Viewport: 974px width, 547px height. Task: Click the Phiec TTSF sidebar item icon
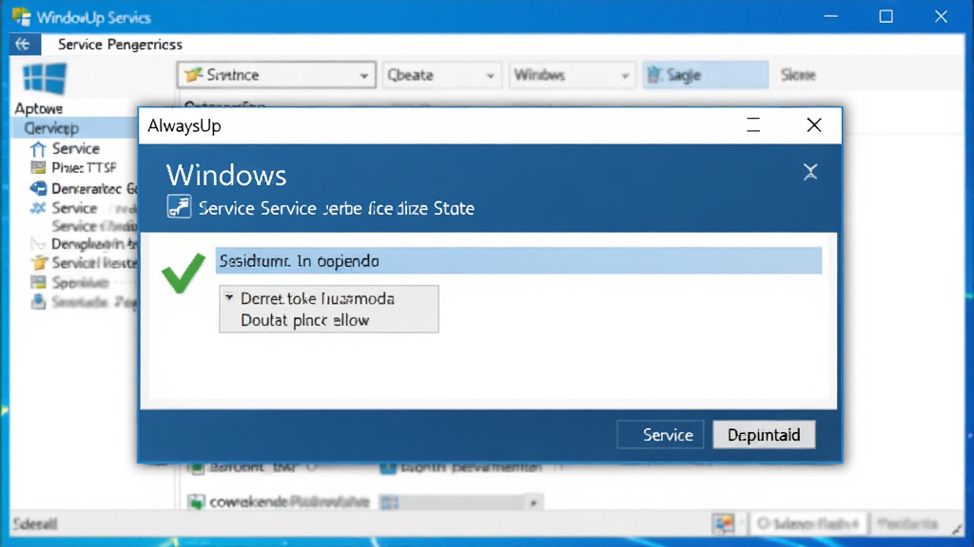coord(38,167)
